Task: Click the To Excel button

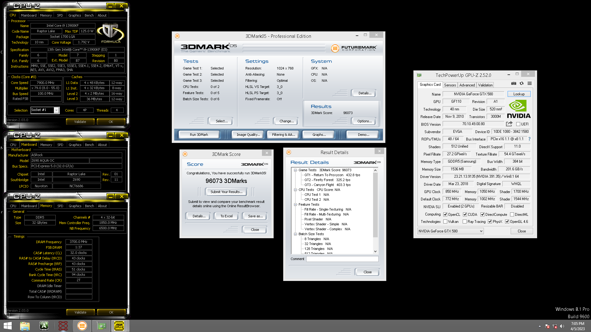Action: [227, 216]
